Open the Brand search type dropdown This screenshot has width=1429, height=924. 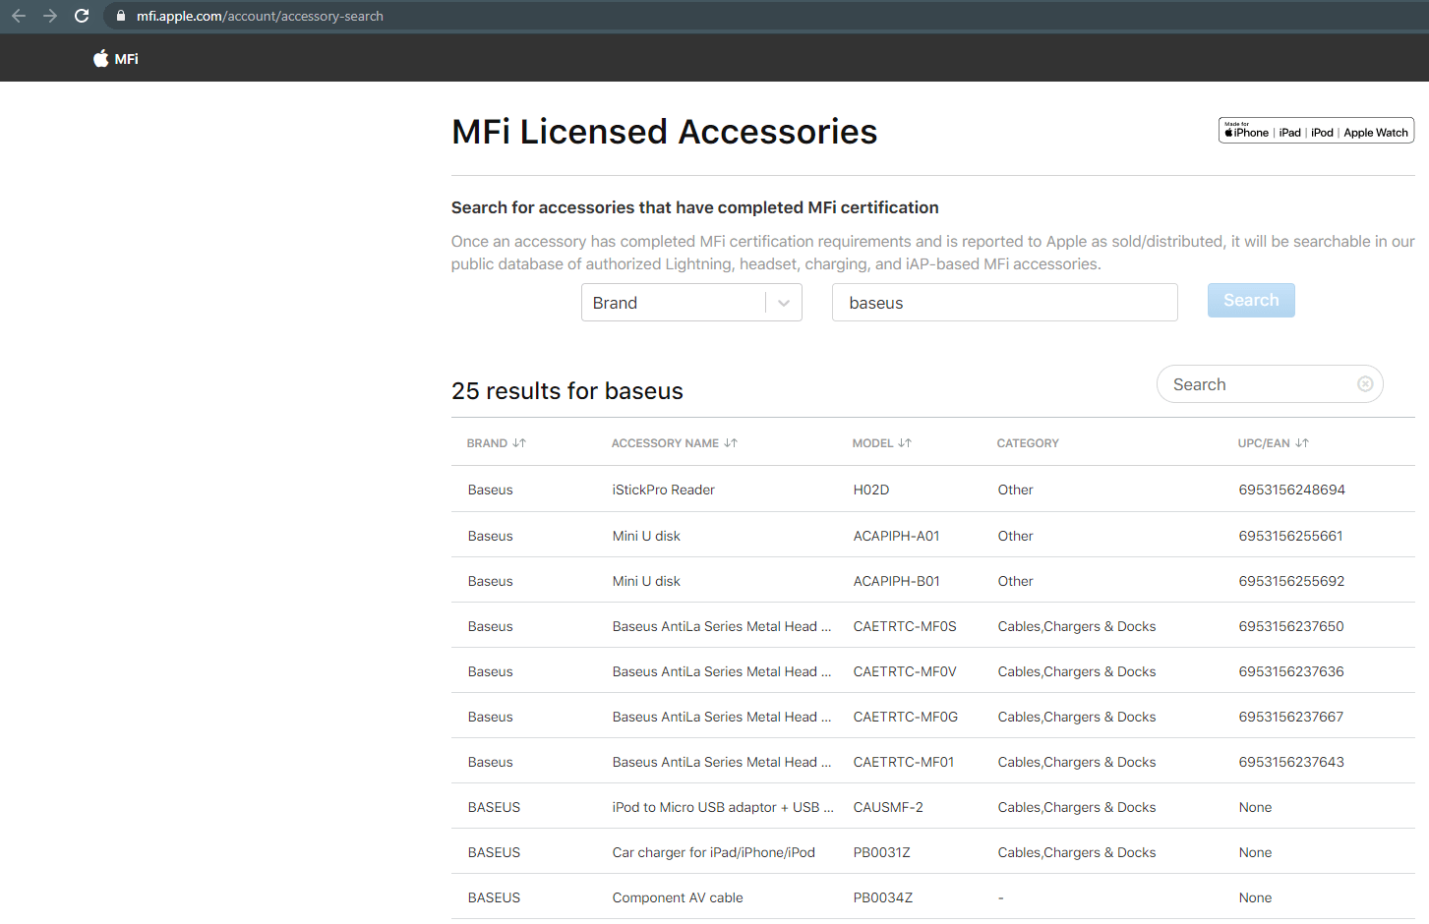691,303
